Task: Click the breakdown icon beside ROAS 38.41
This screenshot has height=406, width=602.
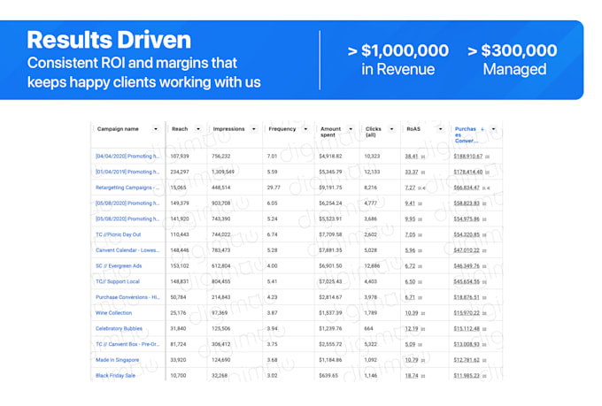Action: pos(423,157)
